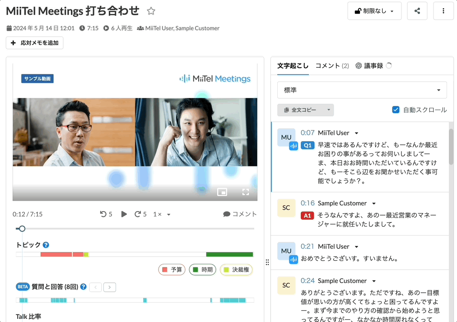Click the transcript panel scrollbar
The height and width of the screenshot is (322, 457).
tap(451, 147)
